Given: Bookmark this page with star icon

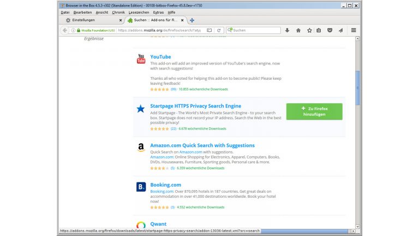Looking at the screenshot, I should pos(309,31).
